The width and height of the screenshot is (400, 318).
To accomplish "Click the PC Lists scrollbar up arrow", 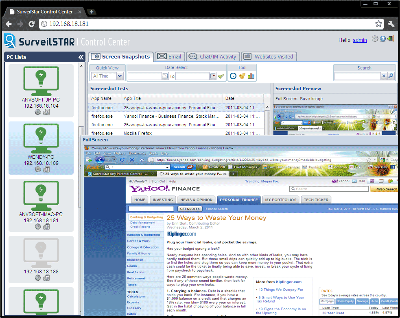I will point(81,66).
